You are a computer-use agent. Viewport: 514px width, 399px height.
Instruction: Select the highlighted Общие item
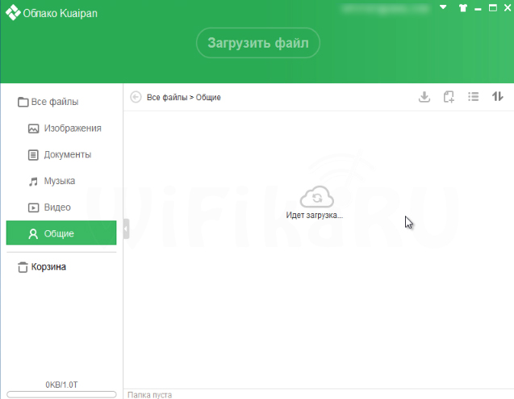point(59,233)
